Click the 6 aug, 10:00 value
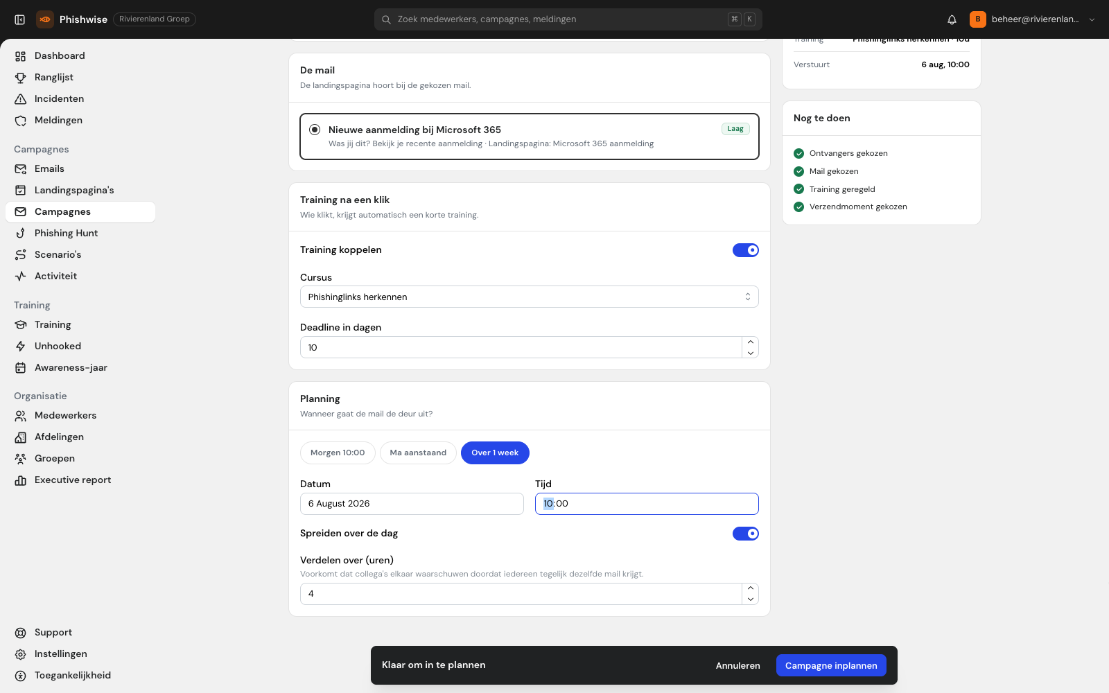The image size is (1109, 693). tap(945, 64)
